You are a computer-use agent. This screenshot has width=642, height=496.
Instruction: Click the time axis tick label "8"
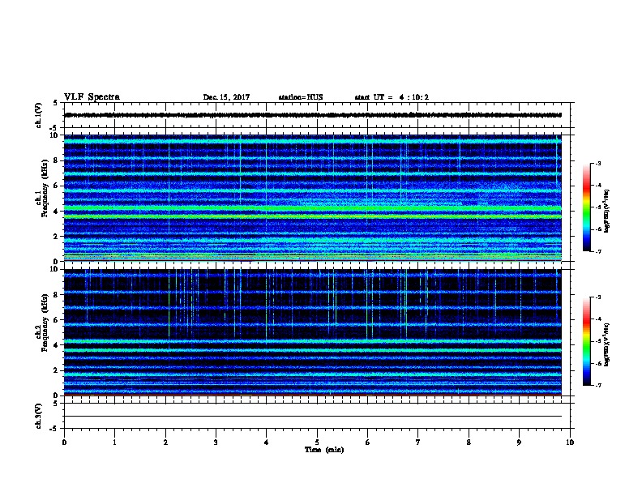click(x=469, y=443)
